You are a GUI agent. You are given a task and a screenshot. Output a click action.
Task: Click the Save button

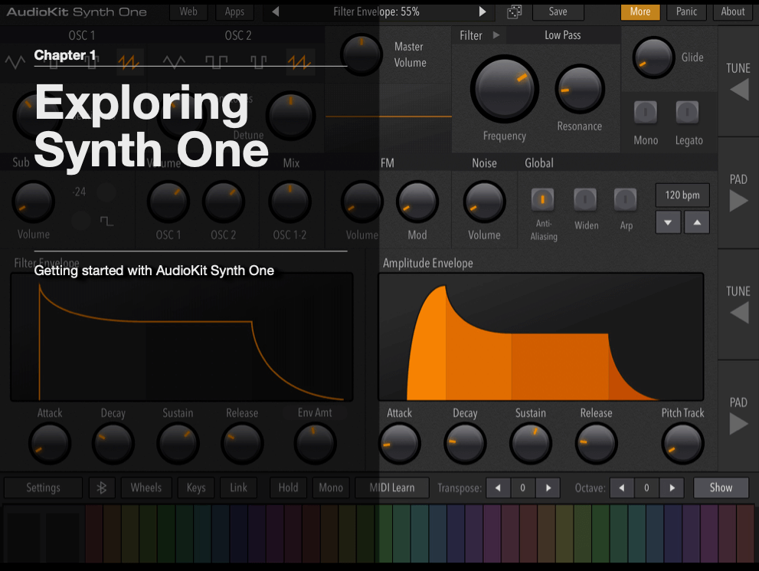tap(558, 11)
